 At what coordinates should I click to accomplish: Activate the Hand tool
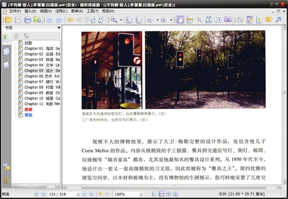coord(180,20)
